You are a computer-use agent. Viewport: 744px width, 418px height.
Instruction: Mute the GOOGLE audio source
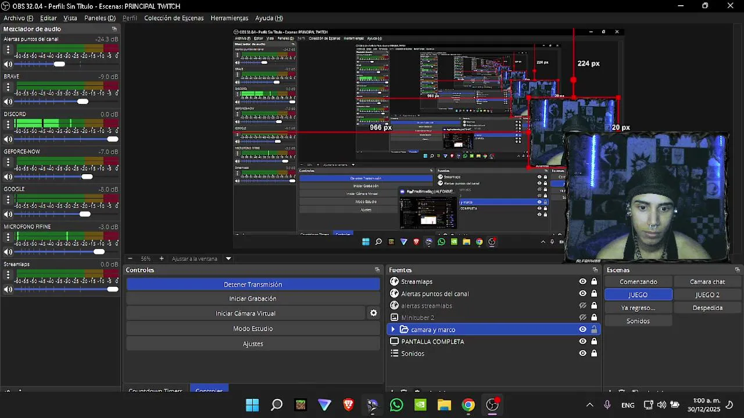[8, 214]
